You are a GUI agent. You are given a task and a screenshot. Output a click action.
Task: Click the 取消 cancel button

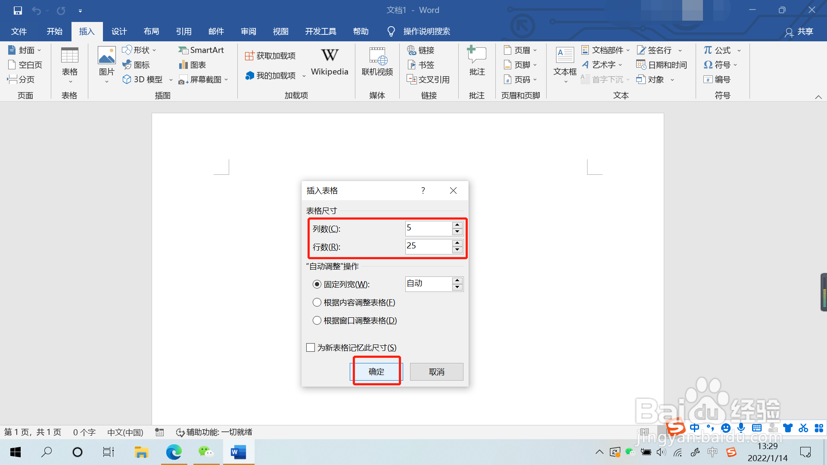tap(436, 372)
